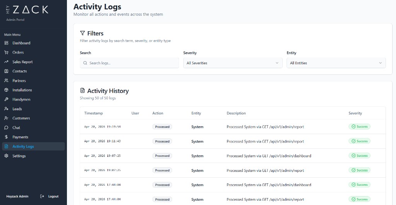Click the Action column header
The width and height of the screenshot is (396, 205).
pyautogui.click(x=158, y=113)
